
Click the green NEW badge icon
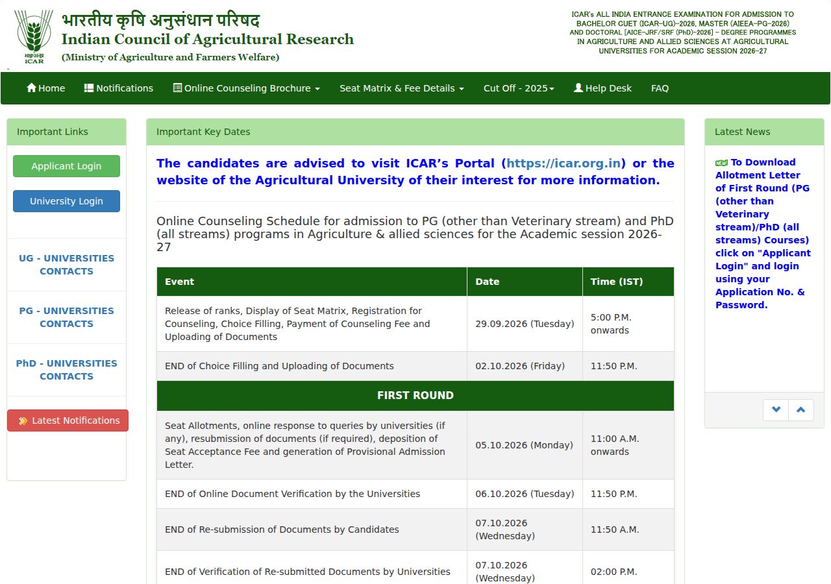tap(721, 163)
